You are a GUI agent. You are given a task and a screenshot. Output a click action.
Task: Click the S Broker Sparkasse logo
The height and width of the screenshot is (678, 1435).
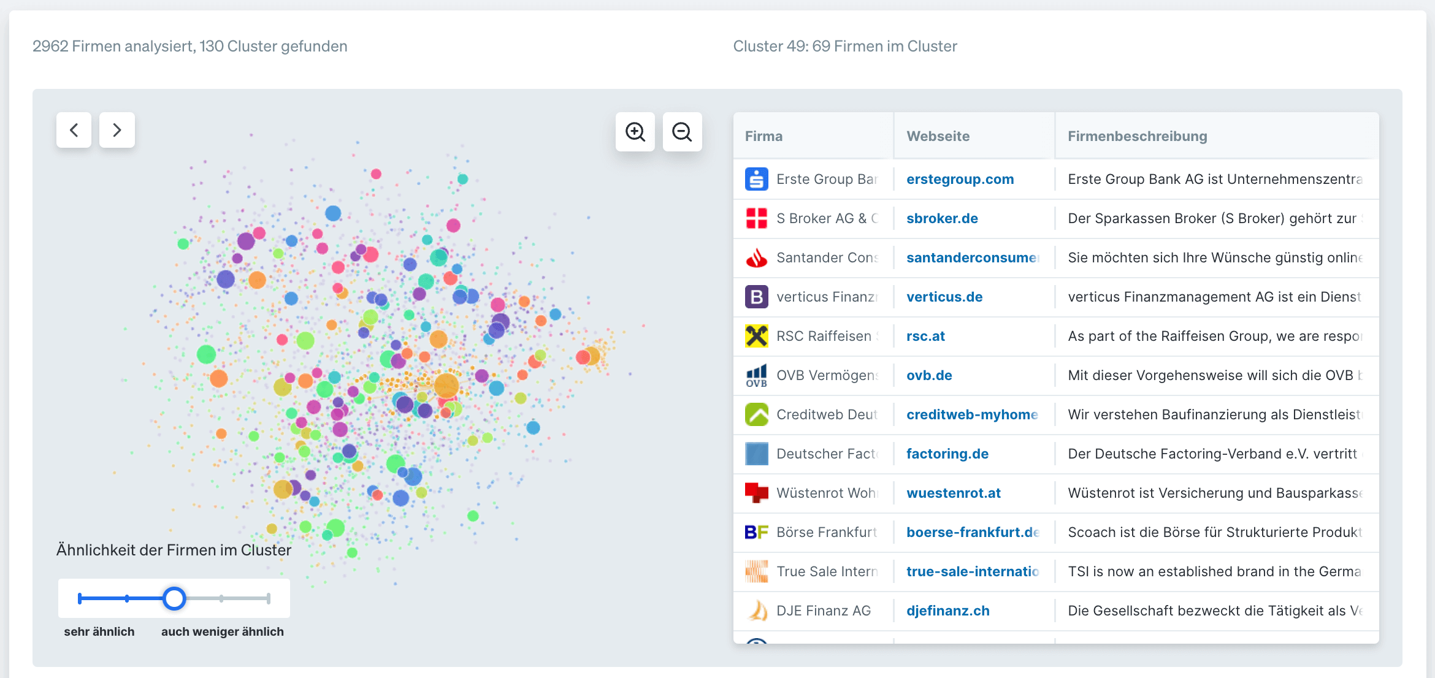[x=757, y=218]
